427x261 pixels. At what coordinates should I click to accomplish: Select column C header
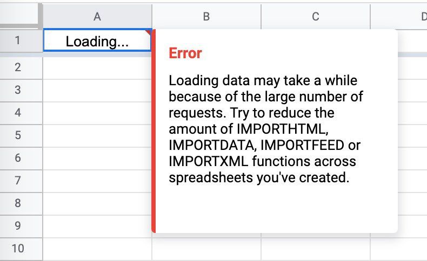click(x=315, y=16)
